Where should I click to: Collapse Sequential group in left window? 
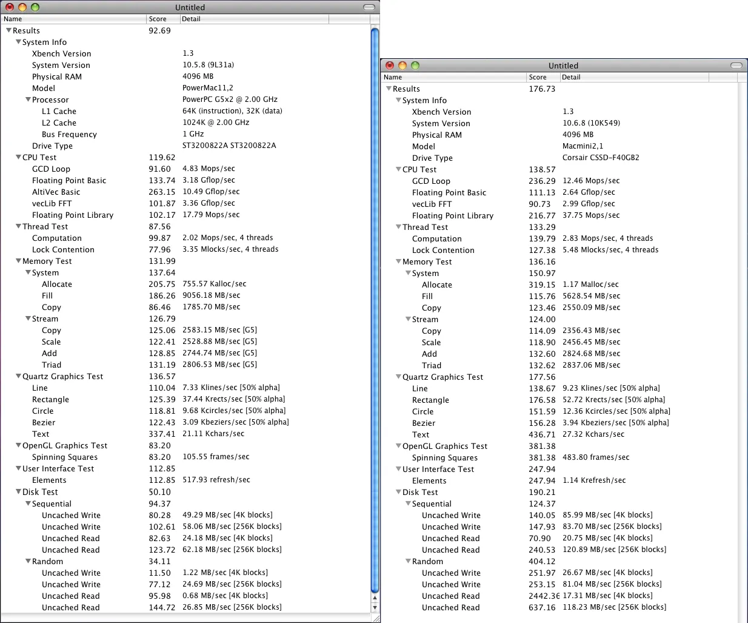pos(28,503)
